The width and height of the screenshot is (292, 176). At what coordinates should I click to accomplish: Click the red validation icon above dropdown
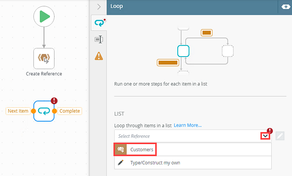click(270, 131)
